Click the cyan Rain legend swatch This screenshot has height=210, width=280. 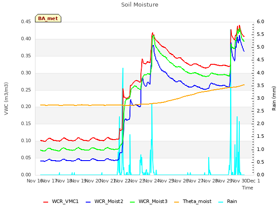(221, 202)
